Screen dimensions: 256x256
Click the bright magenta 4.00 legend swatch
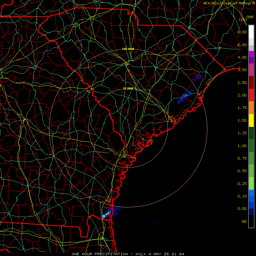pyautogui.click(x=251, y=54)
